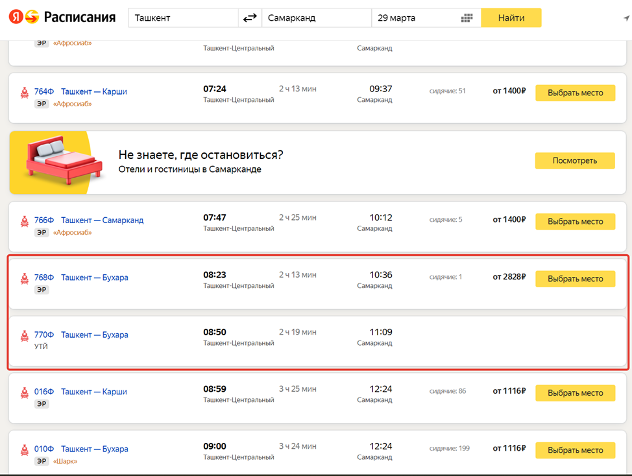Click the train icon for 770Ф
Viewport: 632px width, 476px height.
25,335
